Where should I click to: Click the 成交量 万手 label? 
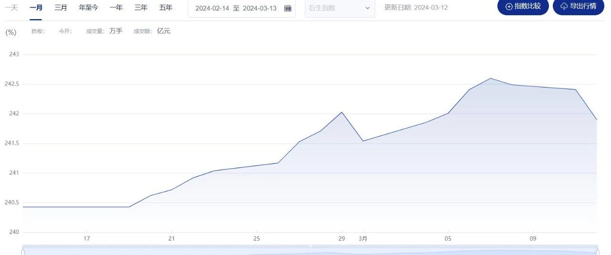point(104,31)
